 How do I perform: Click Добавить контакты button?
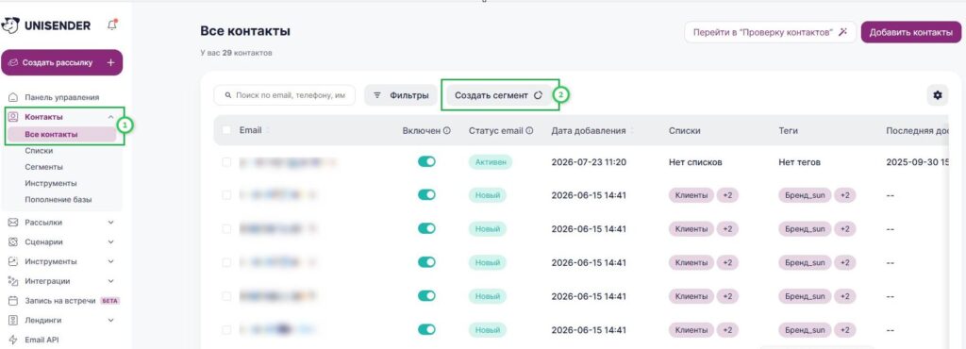910,32
